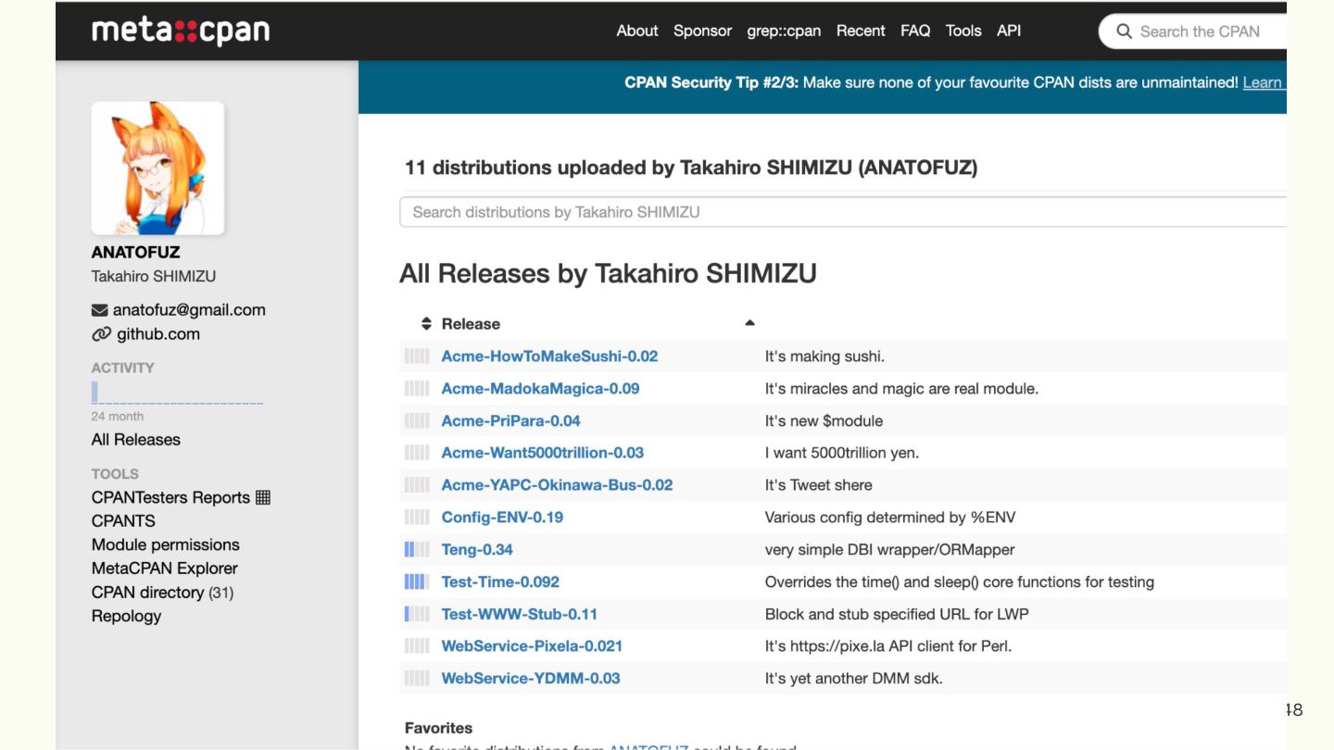This screenshot has width=1334, height=750.
Task: Click the chain link icon beside github.com
Action: click(101, 334)
